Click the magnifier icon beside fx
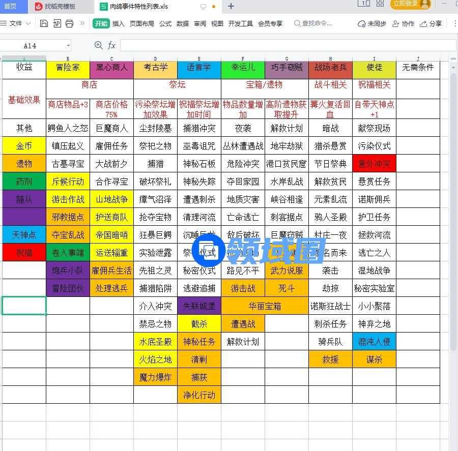Viewport: 458px width, 451px height. (99, 46)
